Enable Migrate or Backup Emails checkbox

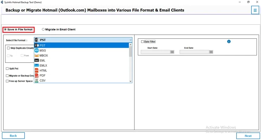[7, 76]
